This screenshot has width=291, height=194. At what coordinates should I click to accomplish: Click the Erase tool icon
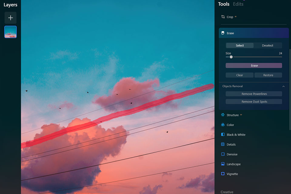(223, 33)
